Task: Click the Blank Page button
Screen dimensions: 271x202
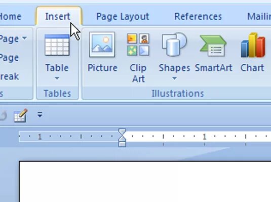Action: [x=9, y=58]
